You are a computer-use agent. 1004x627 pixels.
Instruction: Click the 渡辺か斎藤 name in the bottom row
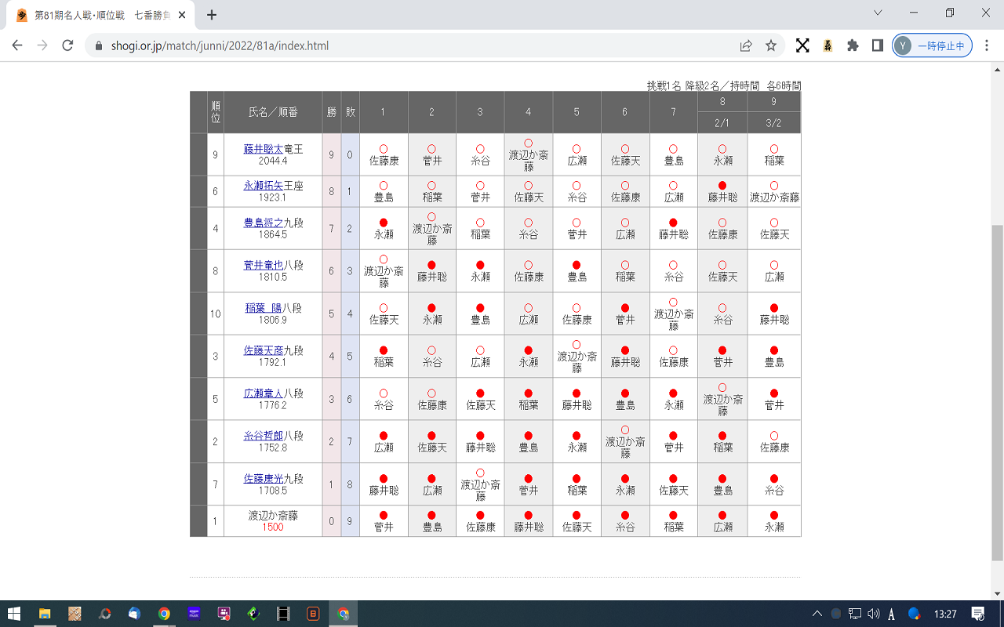pos(273,516)
